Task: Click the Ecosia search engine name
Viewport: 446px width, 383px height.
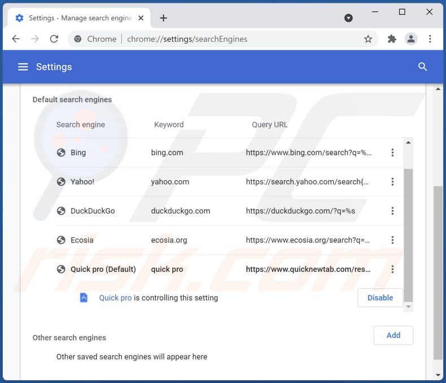Action: 82,240
